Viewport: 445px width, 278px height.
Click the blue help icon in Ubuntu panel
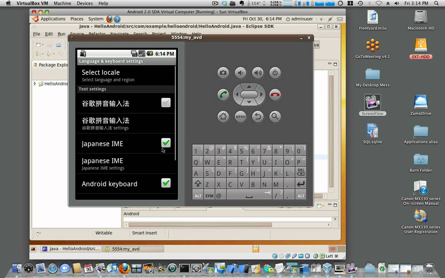(x=117, y=19)
